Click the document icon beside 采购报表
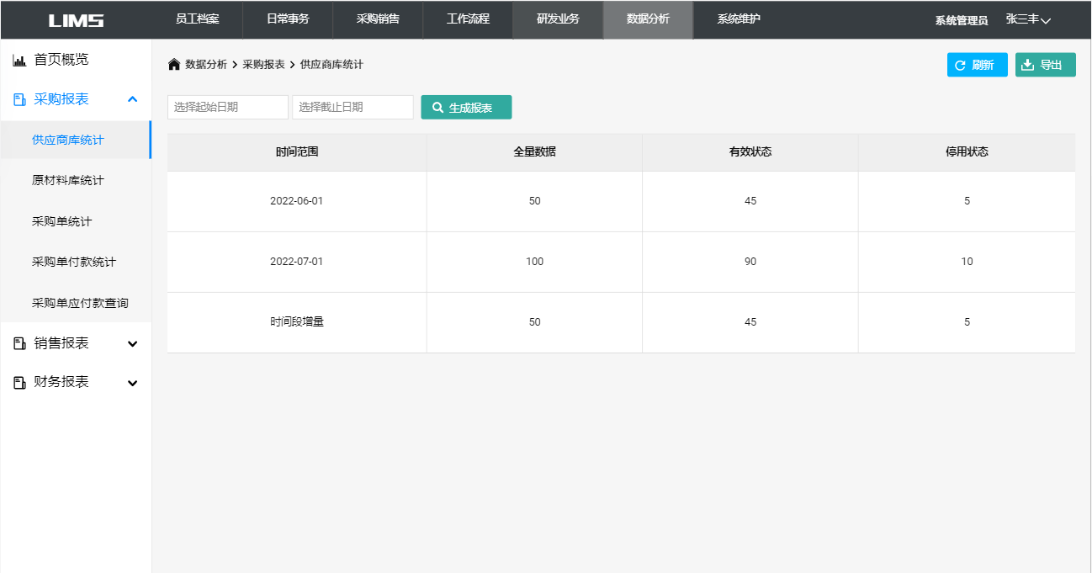Screen dimensions: 1092x573 tap(19, 99)
